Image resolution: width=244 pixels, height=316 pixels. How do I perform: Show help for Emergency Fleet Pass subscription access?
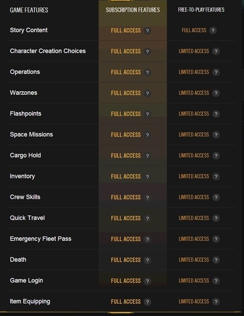tap(148, 239)
